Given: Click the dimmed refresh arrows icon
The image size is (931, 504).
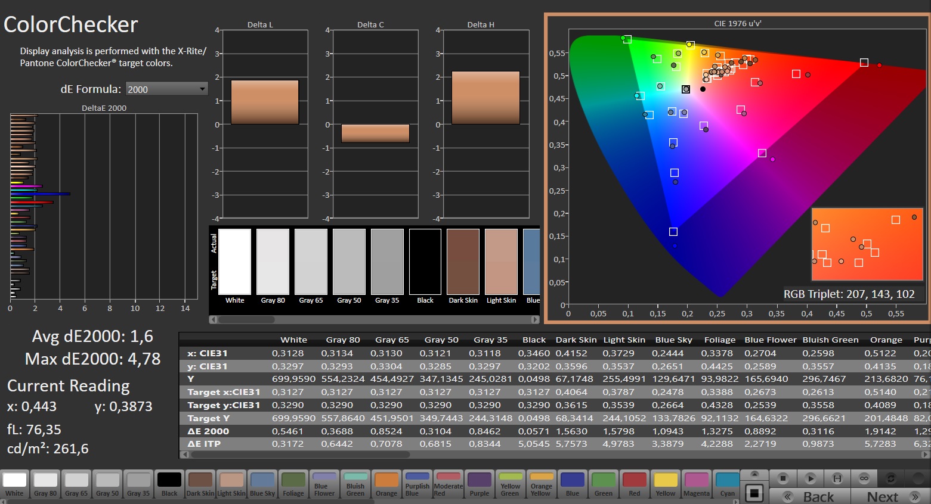Looking at the screenshot, I should pyautogui.click(x=891, y=478).
